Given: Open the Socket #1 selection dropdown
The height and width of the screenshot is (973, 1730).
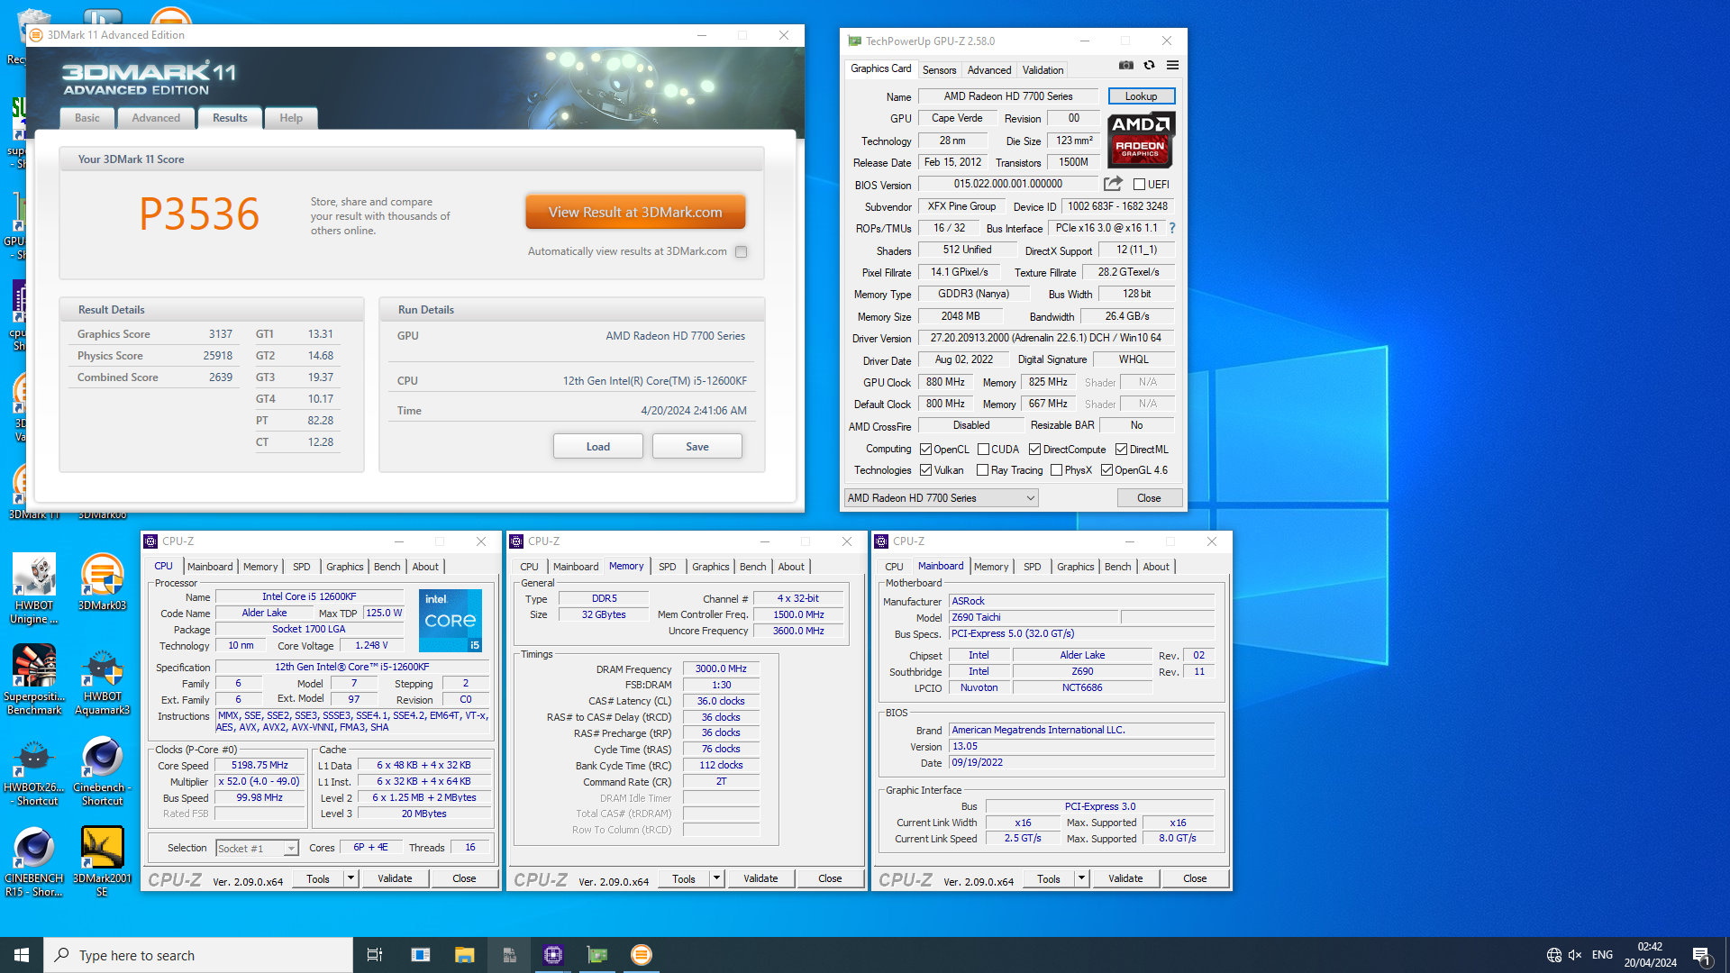Looking at the screenshot, I should click(257, 849).
